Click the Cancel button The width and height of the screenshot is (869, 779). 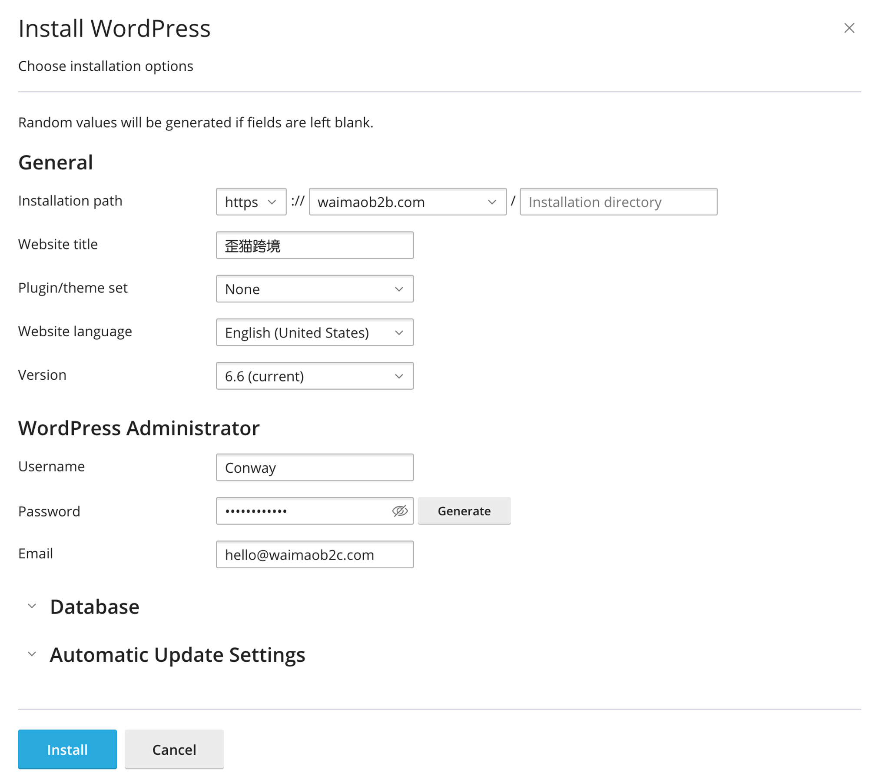(174, 749)
